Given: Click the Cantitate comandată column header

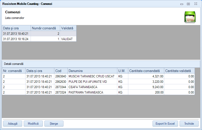Looking at the screenshot, I should coord(146,71).
